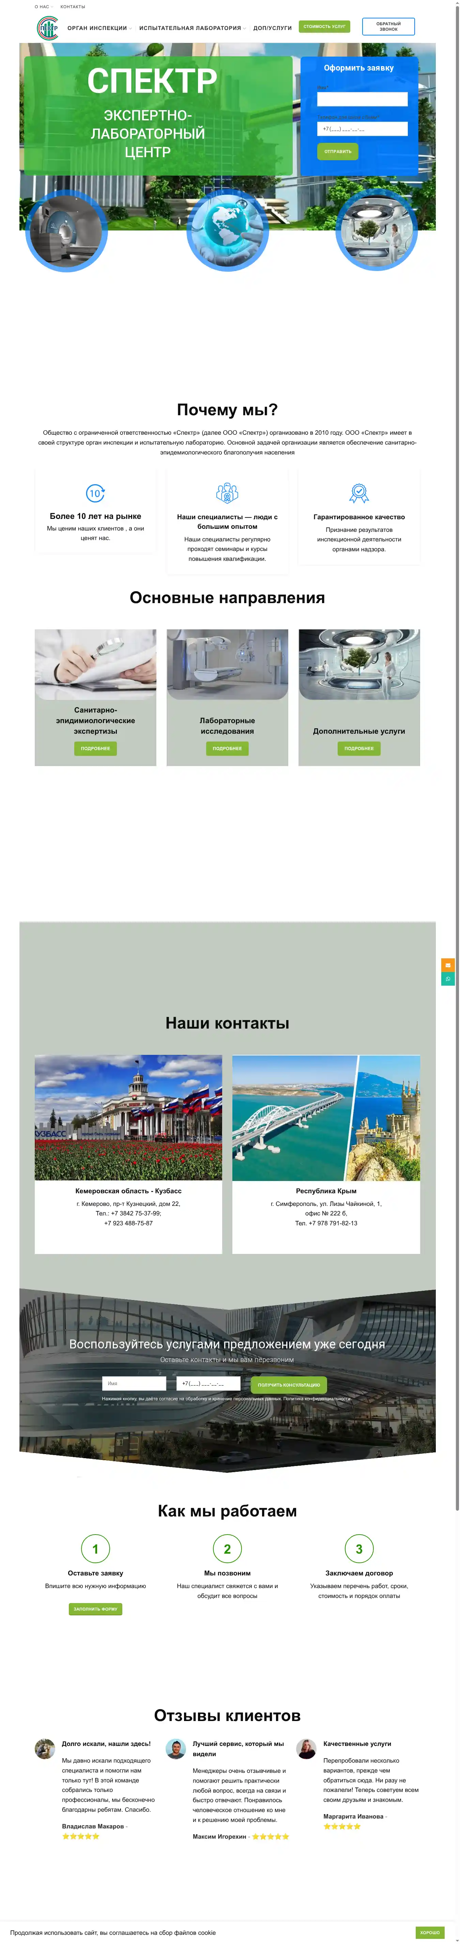Expand 'Орган инспекции' dropdown menu
The image size is (460, 1944).
pos(99,28)
